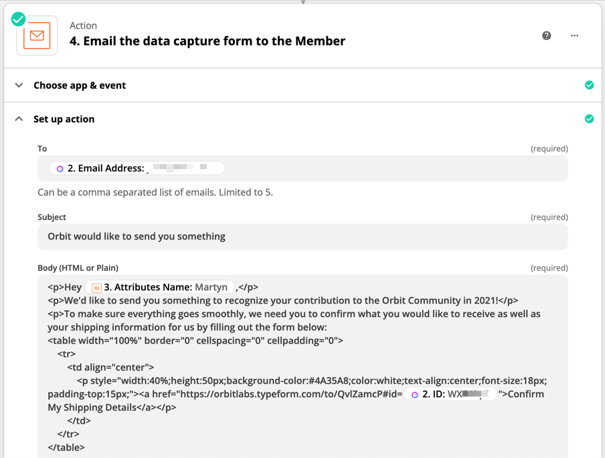This screenshot has width=605, height=458.
Task: Select the '3. Attributes Name: Martyn' pill
Action: [x=161, y=288]
